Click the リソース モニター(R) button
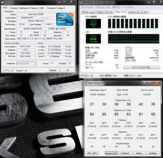The image size is (163, 158). pyautogui.click(x=142, y=67)
